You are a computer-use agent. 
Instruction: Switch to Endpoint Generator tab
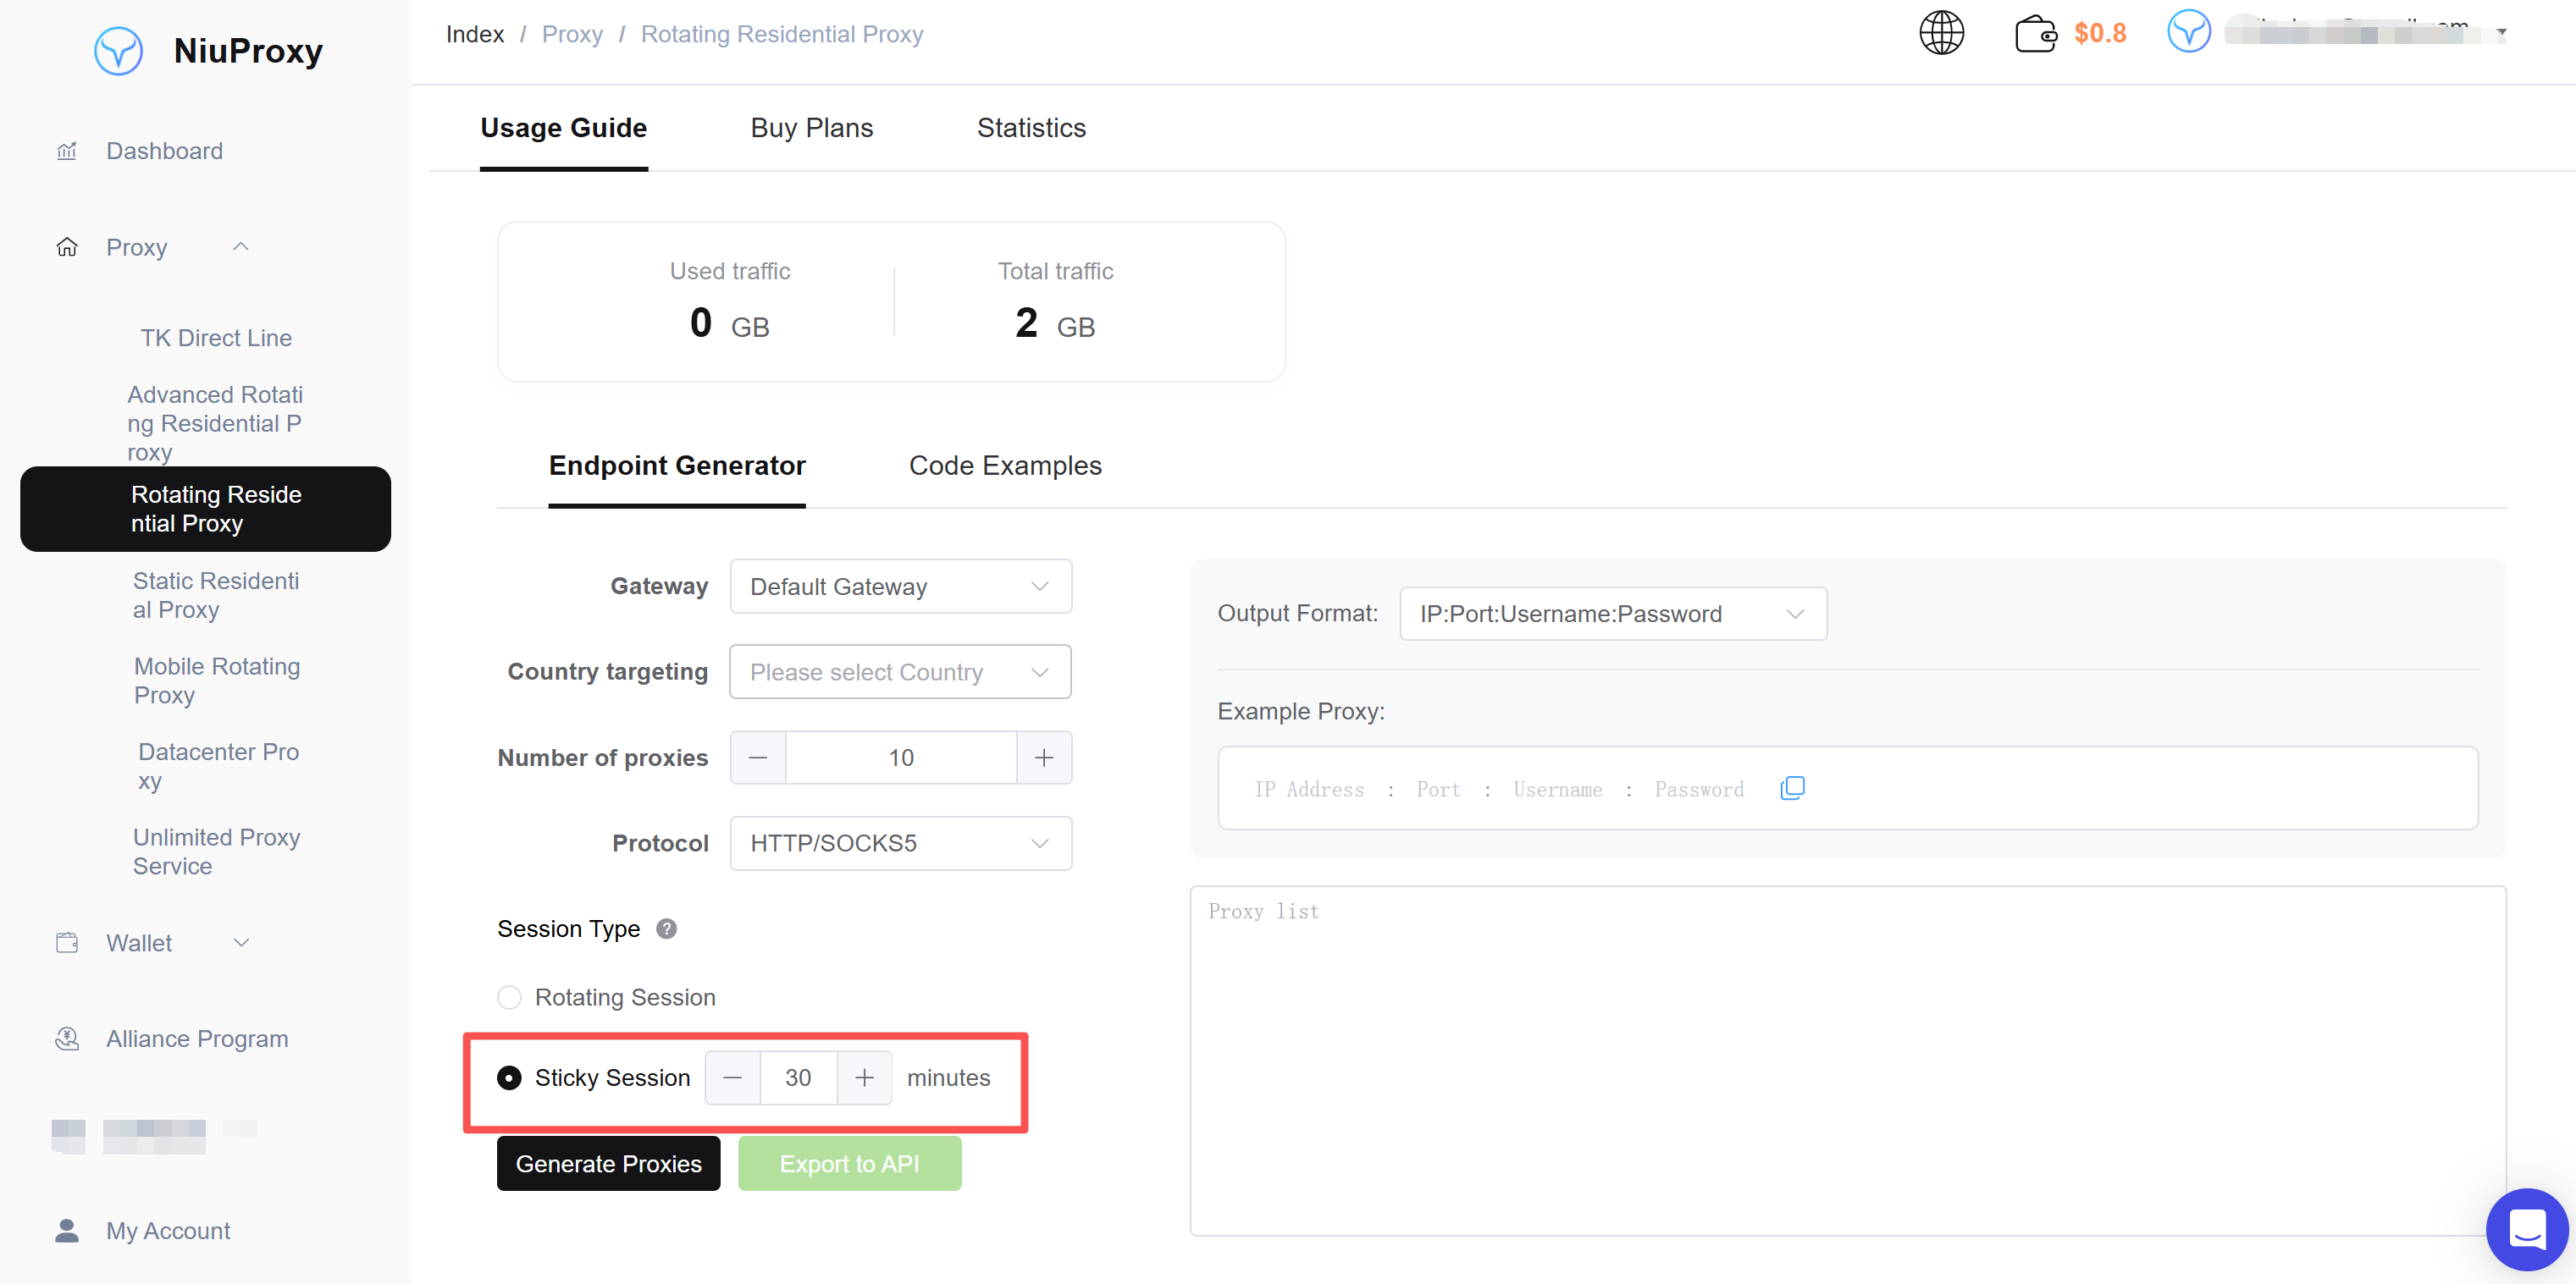pyautogui.click(x=677, y=466)
